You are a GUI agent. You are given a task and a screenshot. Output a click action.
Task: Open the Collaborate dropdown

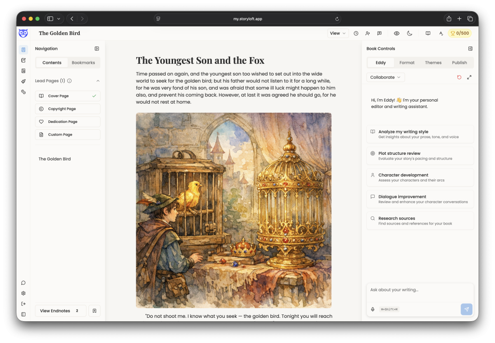click(385, 77)
